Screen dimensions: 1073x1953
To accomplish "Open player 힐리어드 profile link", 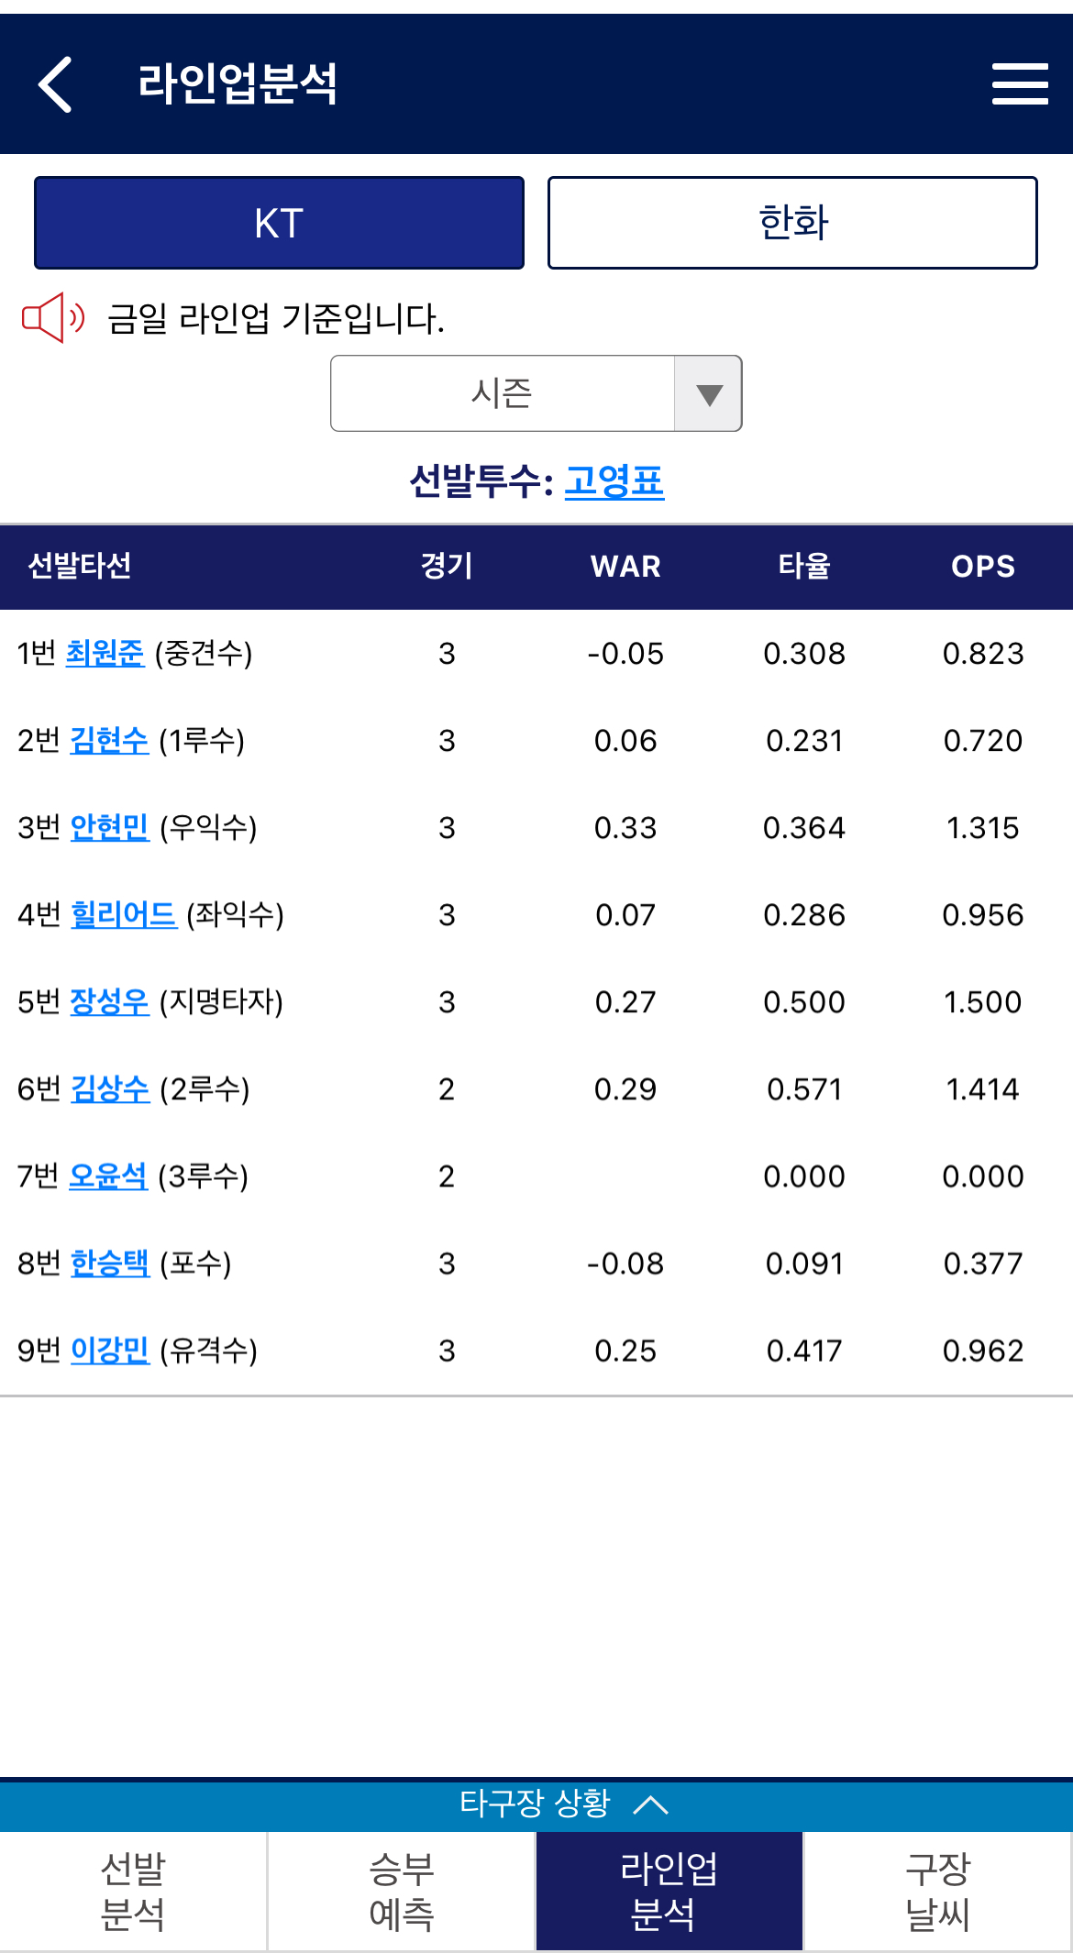I will coord(124,914).
